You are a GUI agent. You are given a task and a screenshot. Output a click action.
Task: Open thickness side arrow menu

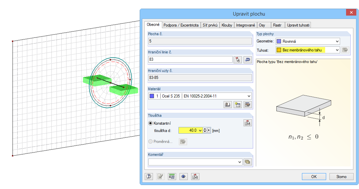[209, 130]
